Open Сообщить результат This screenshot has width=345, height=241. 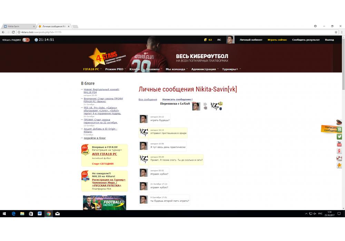tap(306, 40)
